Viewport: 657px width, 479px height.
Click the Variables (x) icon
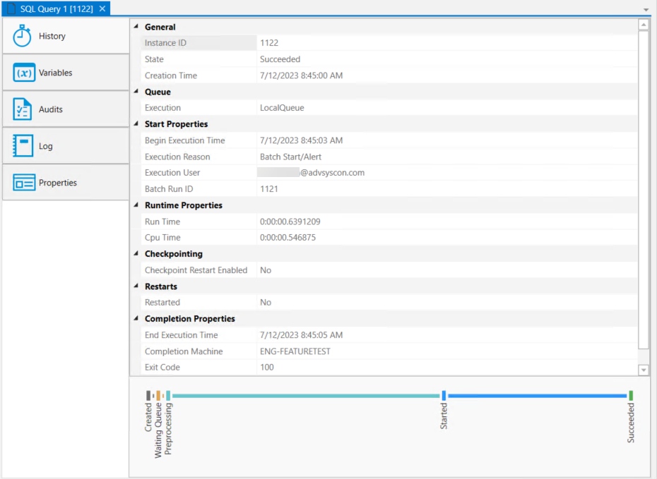[24, 73]
